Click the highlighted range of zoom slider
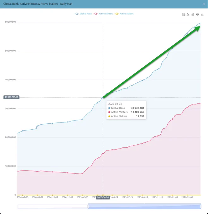208x214 pixels. click(x=144, y=206)
